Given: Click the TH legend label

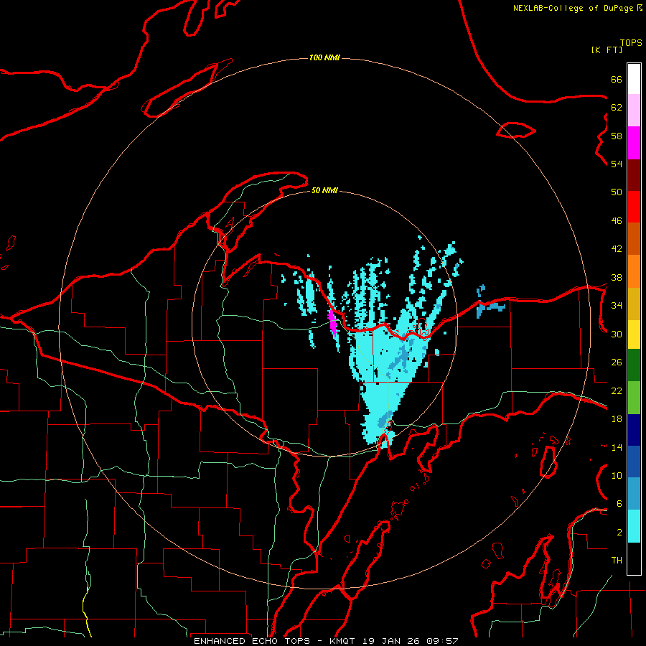Looking at the screenshot, I should click(x=617, y=561).
